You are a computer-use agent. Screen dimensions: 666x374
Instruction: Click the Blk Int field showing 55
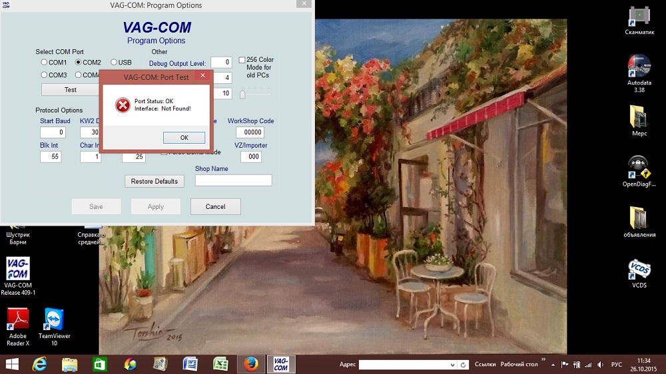point(51,156)
